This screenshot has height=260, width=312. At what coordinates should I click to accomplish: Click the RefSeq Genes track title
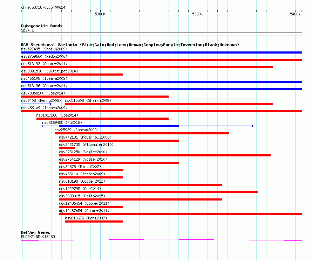36,232
